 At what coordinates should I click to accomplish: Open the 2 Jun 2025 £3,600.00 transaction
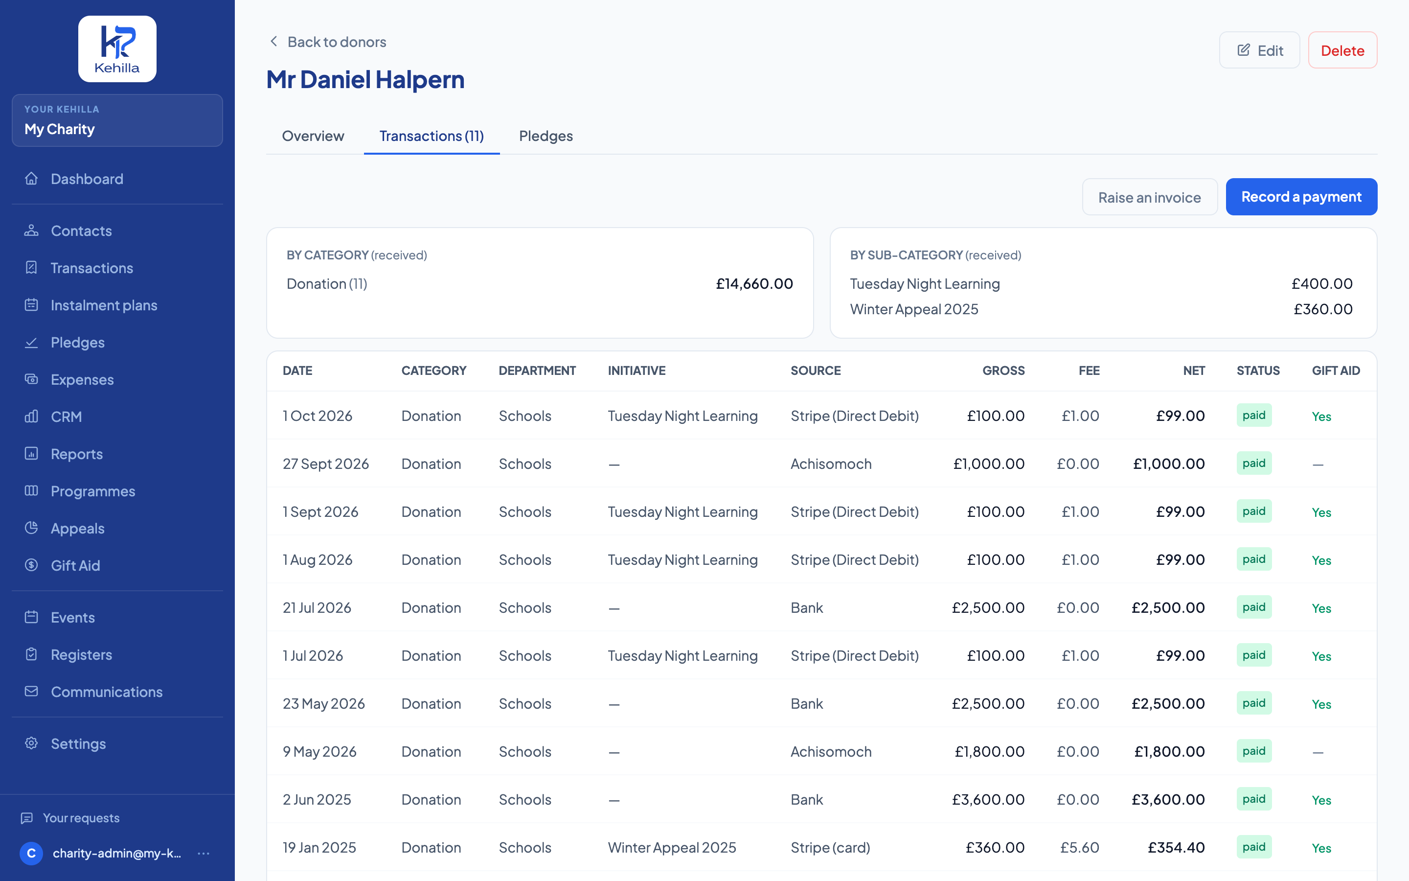pyautogui.click(x=821, y=799)
